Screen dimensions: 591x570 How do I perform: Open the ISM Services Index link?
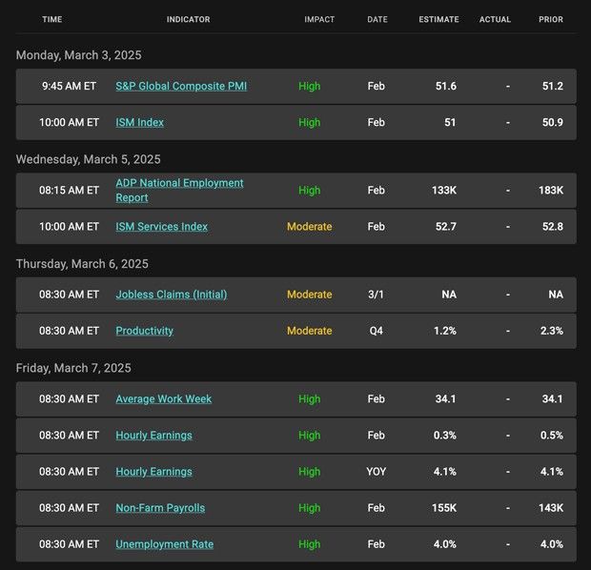(x=161, y=227)
